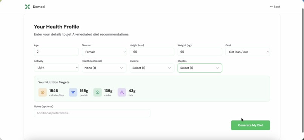Open the Gender dropdown showing Female

[x=104, y=52]
